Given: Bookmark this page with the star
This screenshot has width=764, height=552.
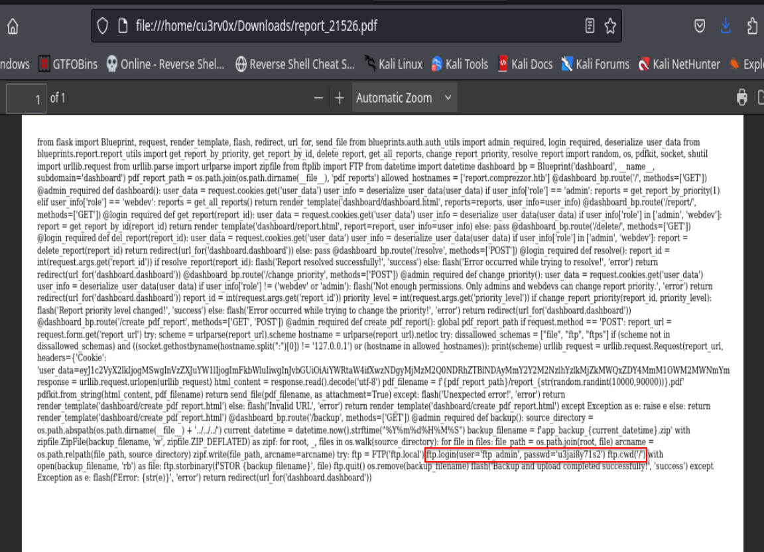Looking at the screenshot, I should (x=609, y=26).
